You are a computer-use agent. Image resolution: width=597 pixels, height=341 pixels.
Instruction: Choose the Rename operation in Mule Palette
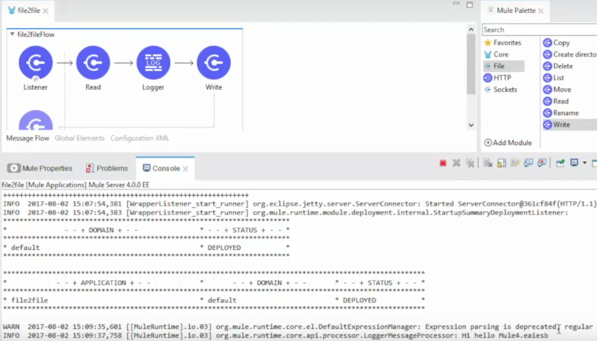[561, 113]
